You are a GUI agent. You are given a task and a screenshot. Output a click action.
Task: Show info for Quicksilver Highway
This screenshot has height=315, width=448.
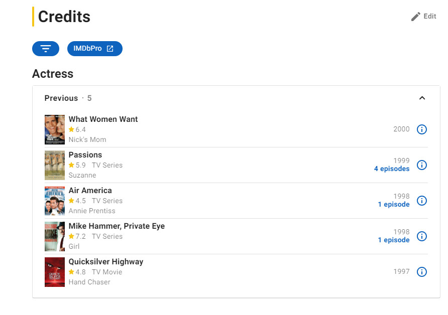click(x=422, y=272)
